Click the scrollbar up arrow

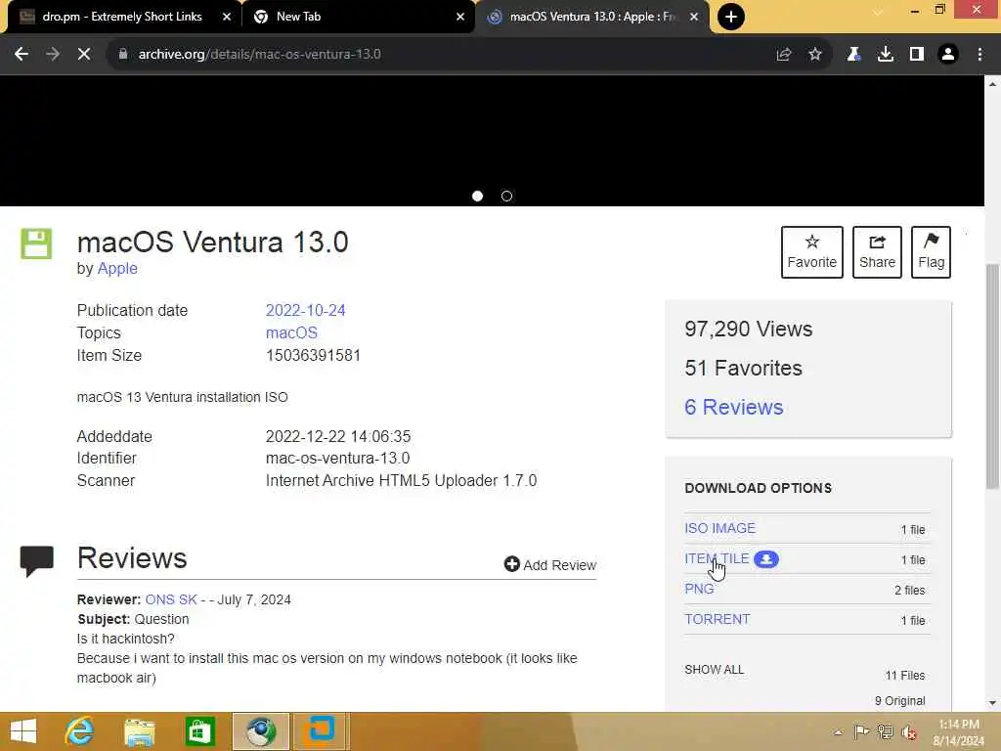pos(992,84)
